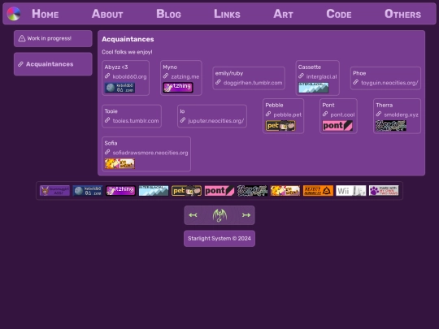The width and height of the screenshot is (439, 329).
Task: Visit sofiadrawsmore.neocities.org link under Sofia
Action: click(x=150, y=153)
